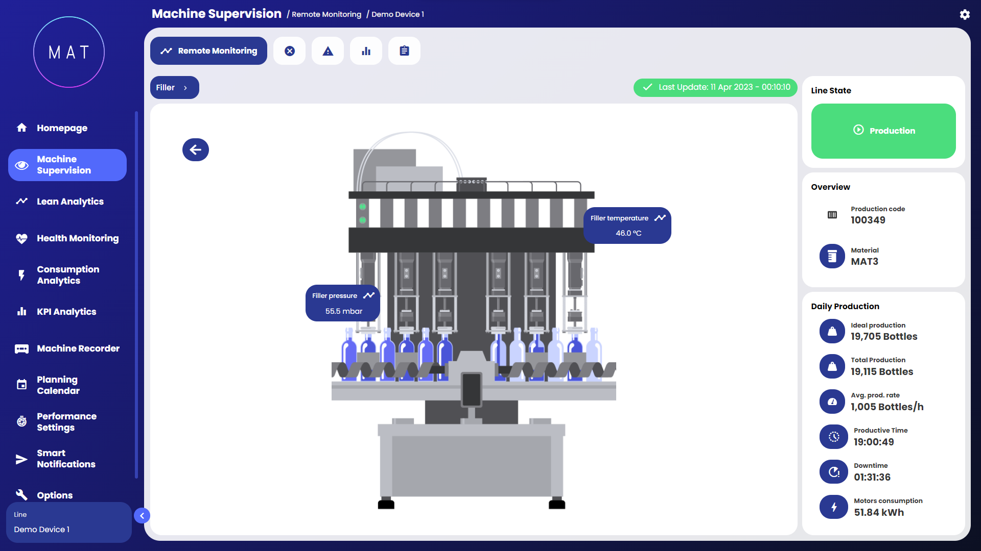Open Filler pressure trend chart icon
Image resolution: width=981 pixels, height=551 pixels.
tap(368, 295)
